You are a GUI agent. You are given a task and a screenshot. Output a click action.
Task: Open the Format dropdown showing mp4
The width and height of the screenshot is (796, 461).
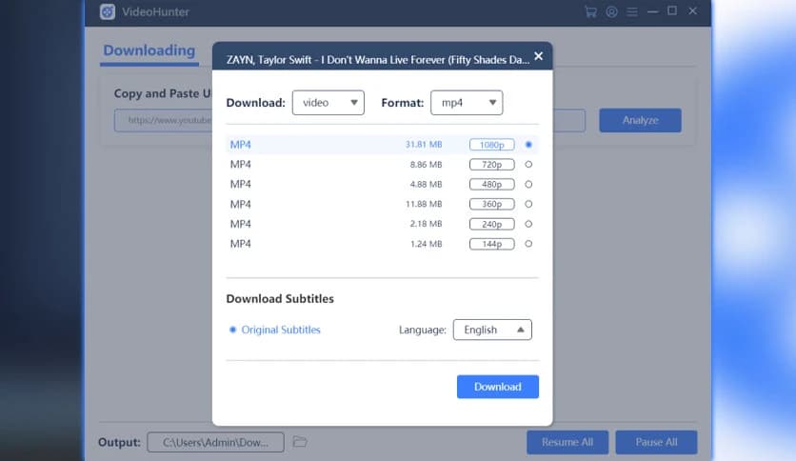(467, 103)
